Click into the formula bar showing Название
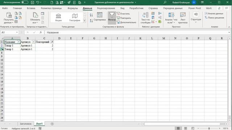The height and width of the screenshot is (130, 232). click(x=136, y=32)
